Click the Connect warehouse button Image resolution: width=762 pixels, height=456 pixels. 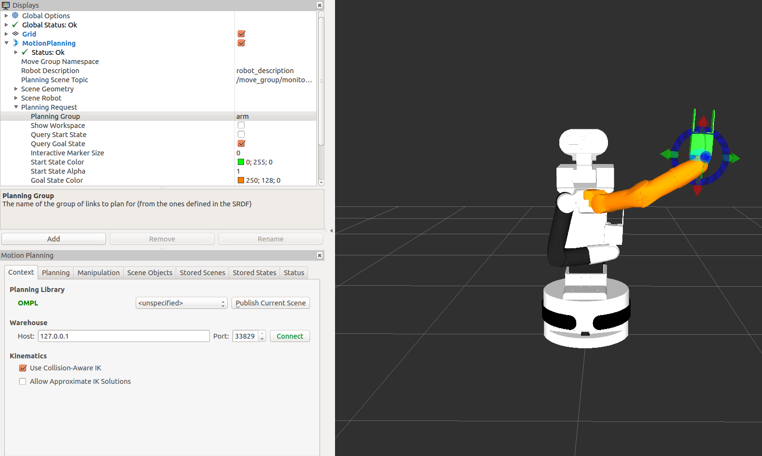[x=289, y=336]
